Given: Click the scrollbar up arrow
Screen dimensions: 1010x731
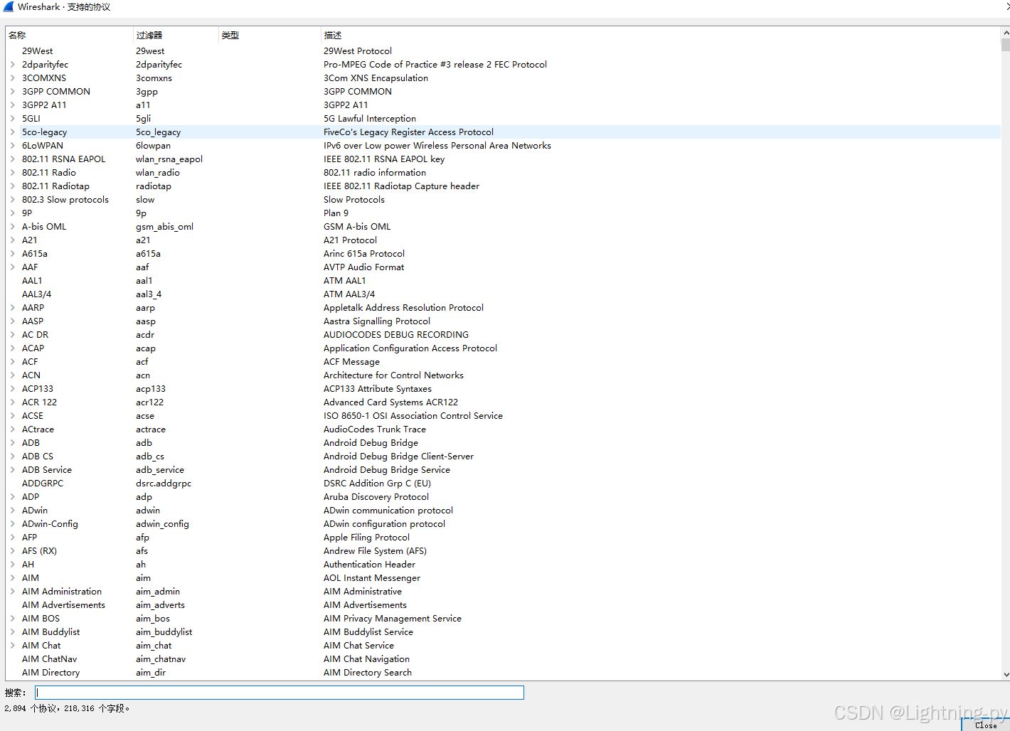Looking at the screenshot, I should tap(1005, 31).
